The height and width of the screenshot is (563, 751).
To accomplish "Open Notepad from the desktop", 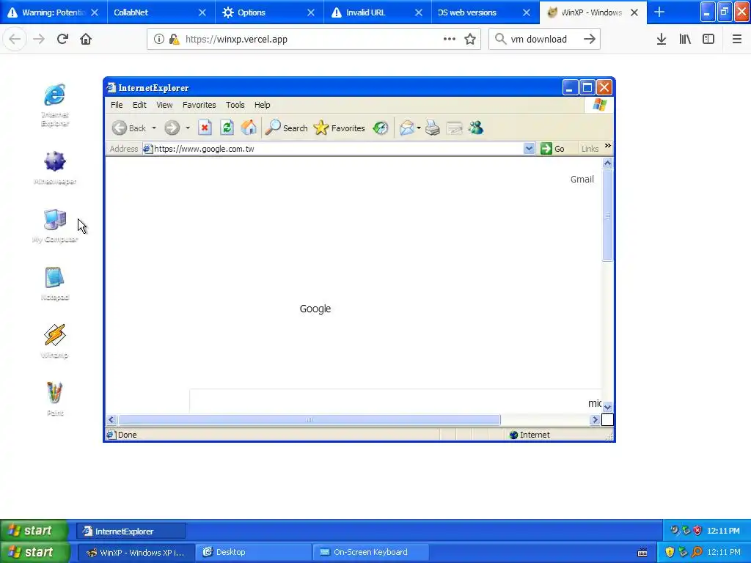I will point(54,284).
